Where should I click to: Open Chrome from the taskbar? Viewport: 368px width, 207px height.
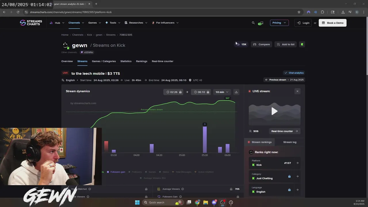coord(197,202)
